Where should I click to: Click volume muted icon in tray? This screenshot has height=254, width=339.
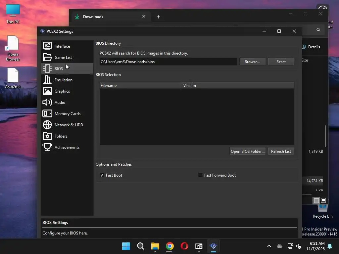coord(299,246)
